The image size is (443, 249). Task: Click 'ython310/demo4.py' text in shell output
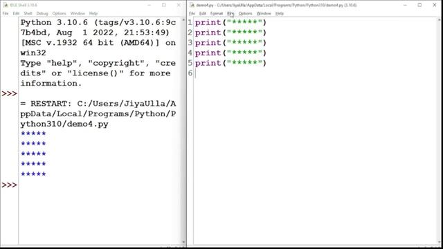(64, 124)
